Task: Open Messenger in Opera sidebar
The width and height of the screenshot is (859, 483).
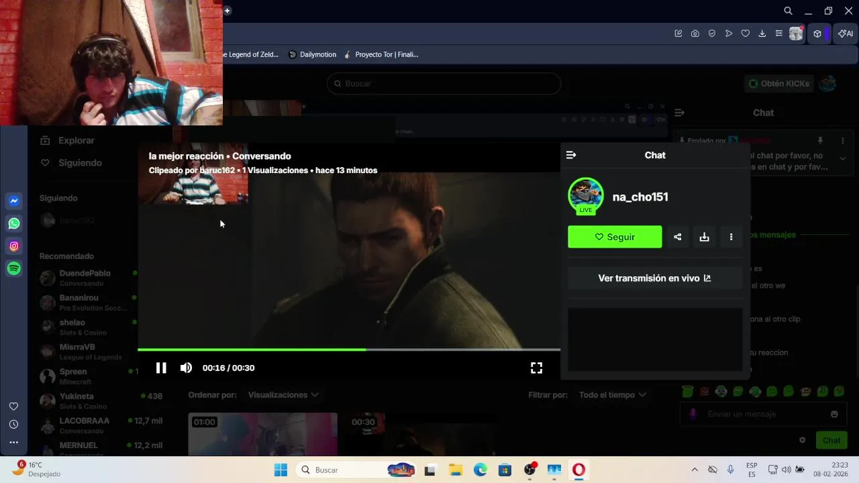Action: click(x=14, y=201)
